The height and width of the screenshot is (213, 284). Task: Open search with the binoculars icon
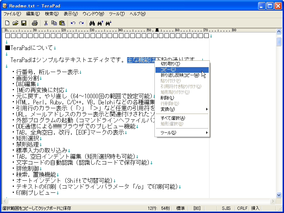click(92, 23)
